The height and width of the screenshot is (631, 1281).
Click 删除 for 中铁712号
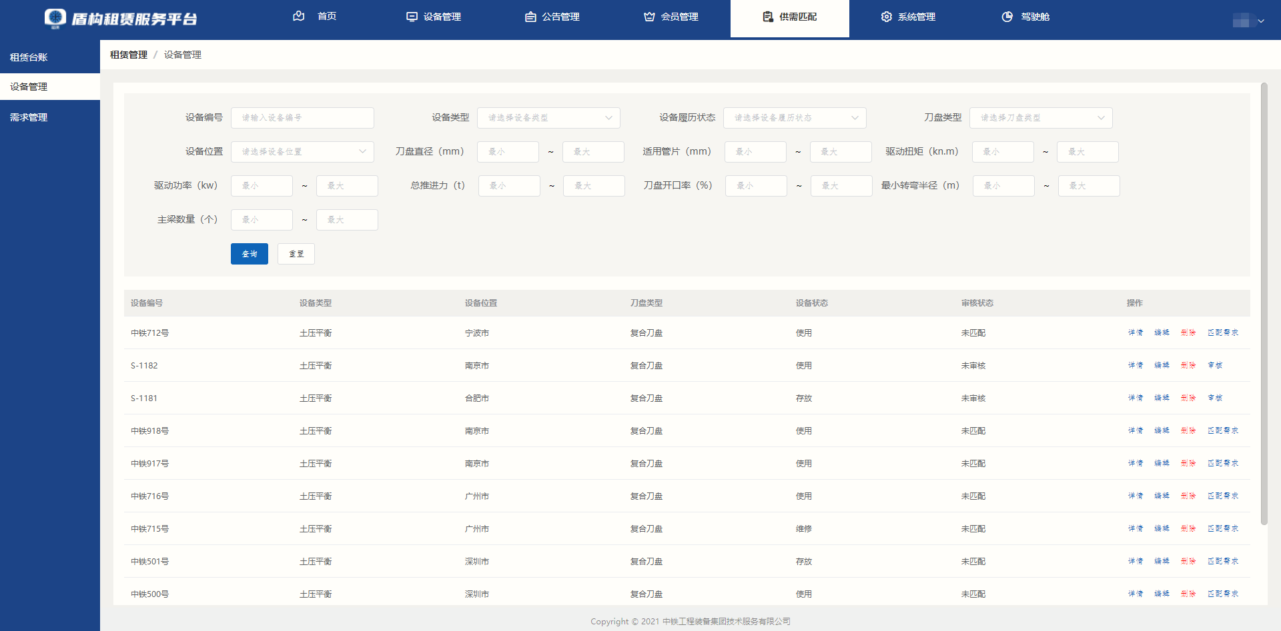[x=1188, y=332]
